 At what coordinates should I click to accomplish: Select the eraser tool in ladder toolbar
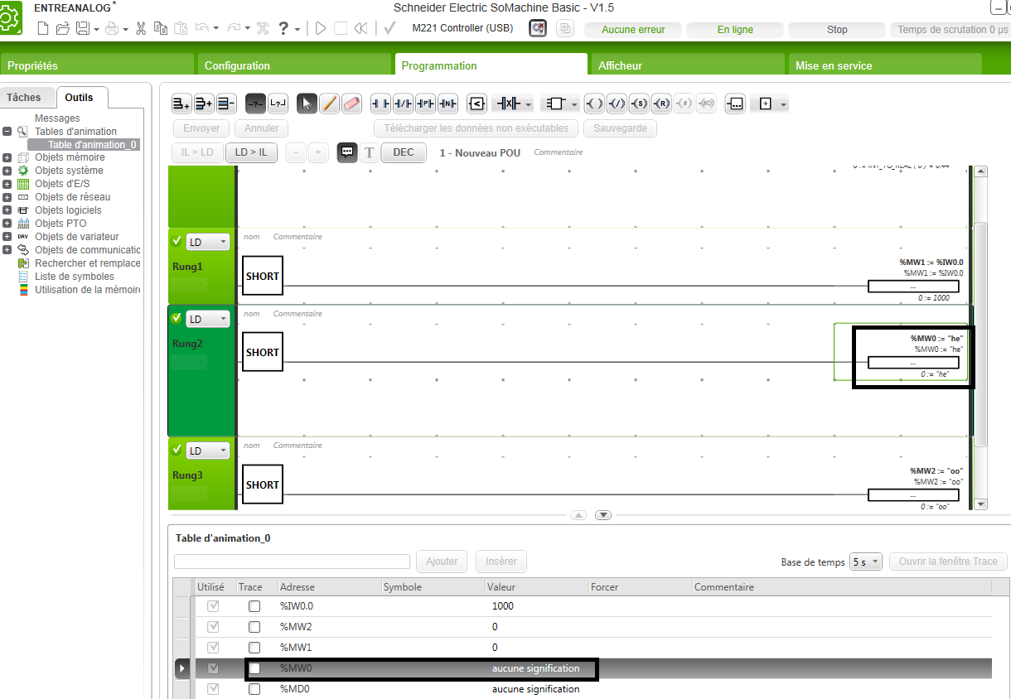click(352, 104)
